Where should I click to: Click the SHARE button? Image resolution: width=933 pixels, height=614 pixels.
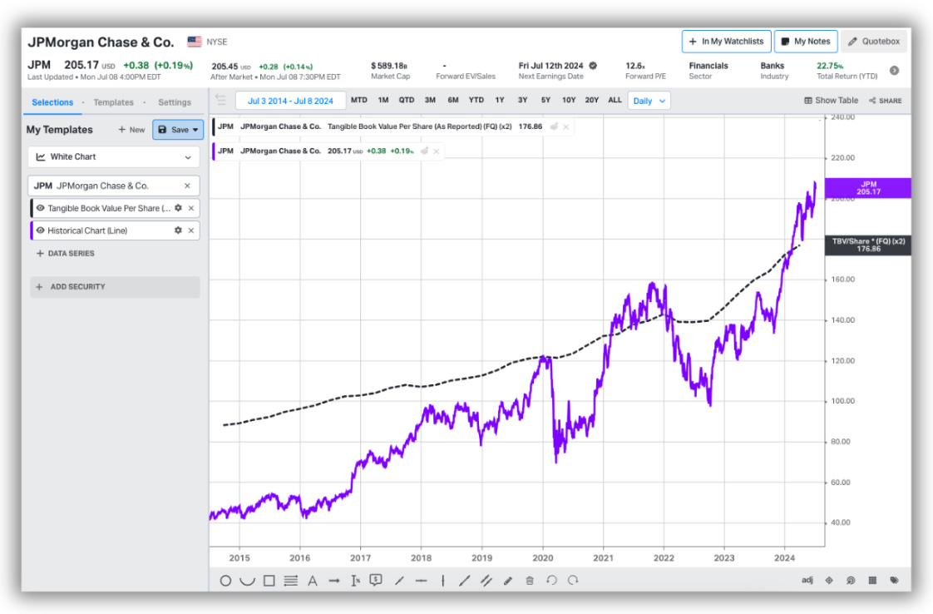click(x=886, y=101)
